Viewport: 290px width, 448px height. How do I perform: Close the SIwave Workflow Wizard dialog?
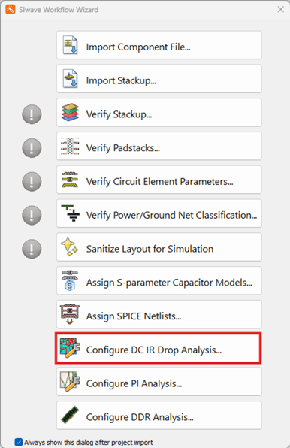(x=281, y=10)
